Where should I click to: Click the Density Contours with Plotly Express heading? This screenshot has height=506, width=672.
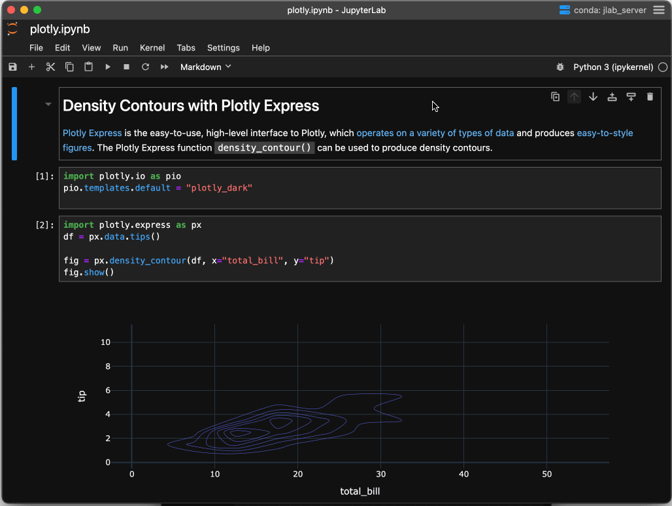pos(191,105)
